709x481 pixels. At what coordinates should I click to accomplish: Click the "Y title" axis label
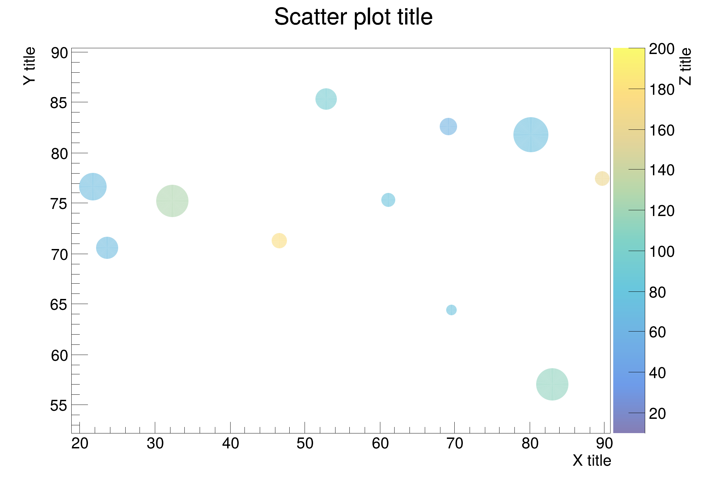pyautogui.click(x=30, y=66)
